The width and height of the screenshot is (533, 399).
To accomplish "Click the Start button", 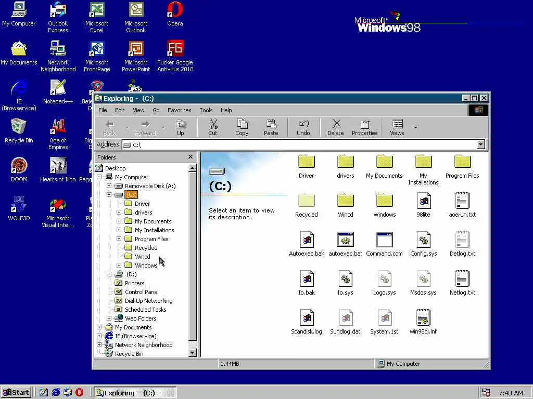I will click(16, 393).
